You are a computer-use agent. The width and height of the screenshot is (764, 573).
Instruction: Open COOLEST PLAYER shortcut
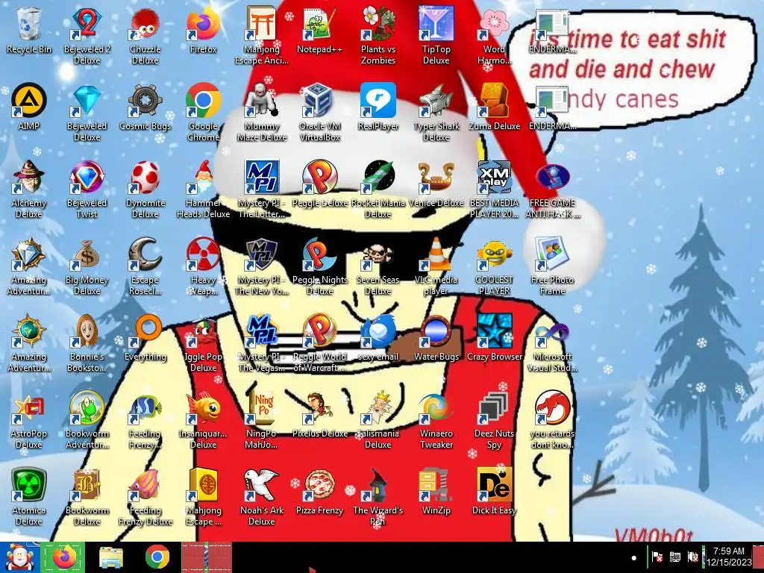tap(494, 267)
